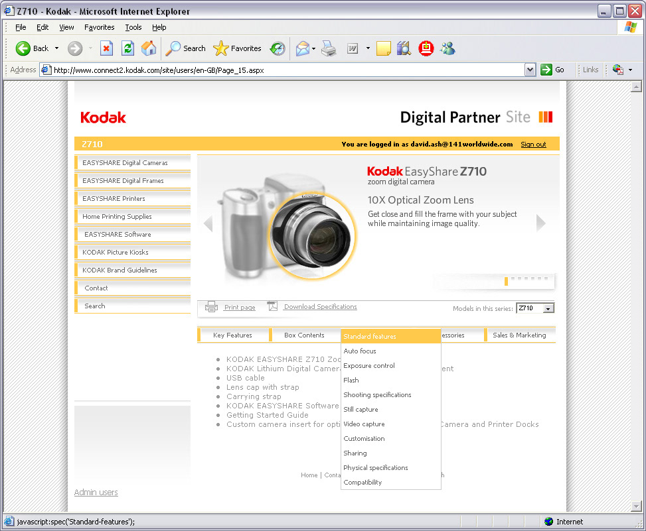Select Standard features in dropdown menu
The height and width of the screenshot is (531, 646).
click(x=390, y=336)
